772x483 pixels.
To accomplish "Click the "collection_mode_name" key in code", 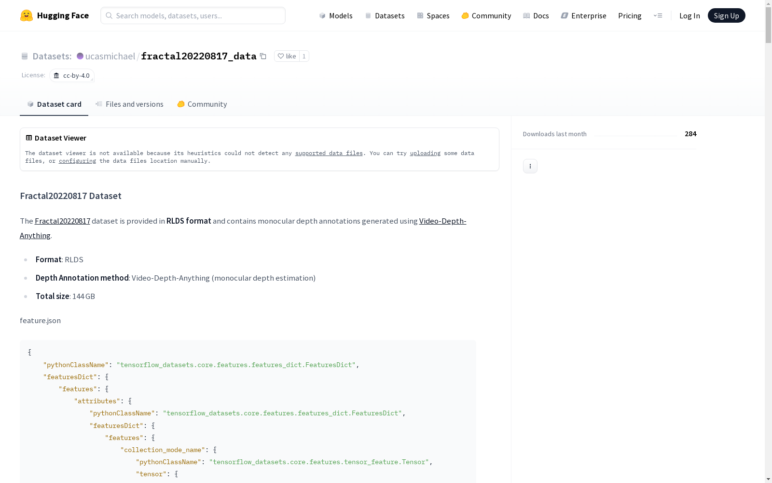I will point(163,450).
